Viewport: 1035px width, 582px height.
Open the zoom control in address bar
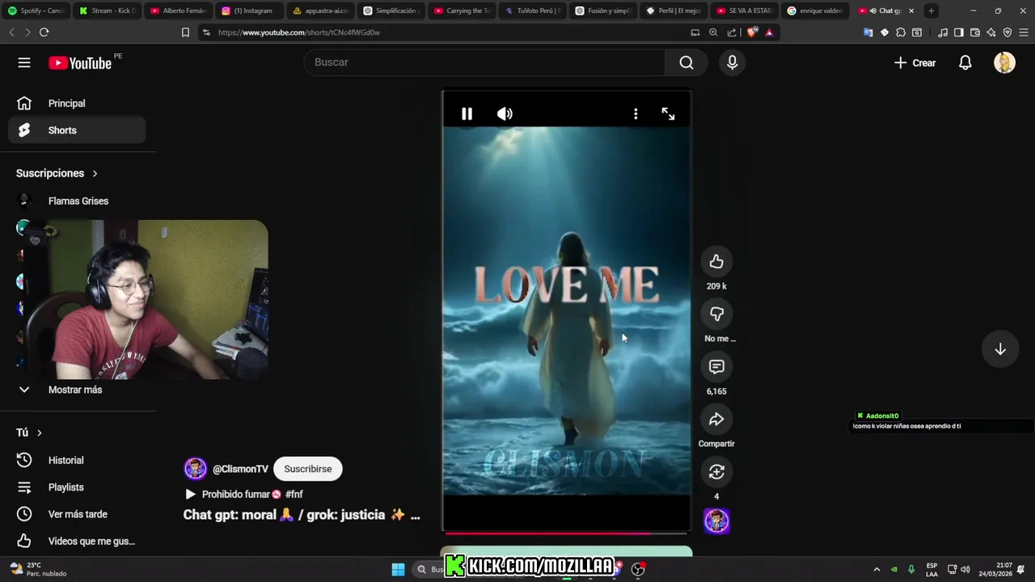click(713, 32)
